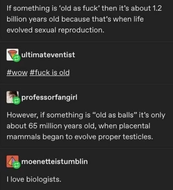Open moenetteistumblin's pyramid avatar
This screenshot has height=190, width=173.
[x=13, y=162]
